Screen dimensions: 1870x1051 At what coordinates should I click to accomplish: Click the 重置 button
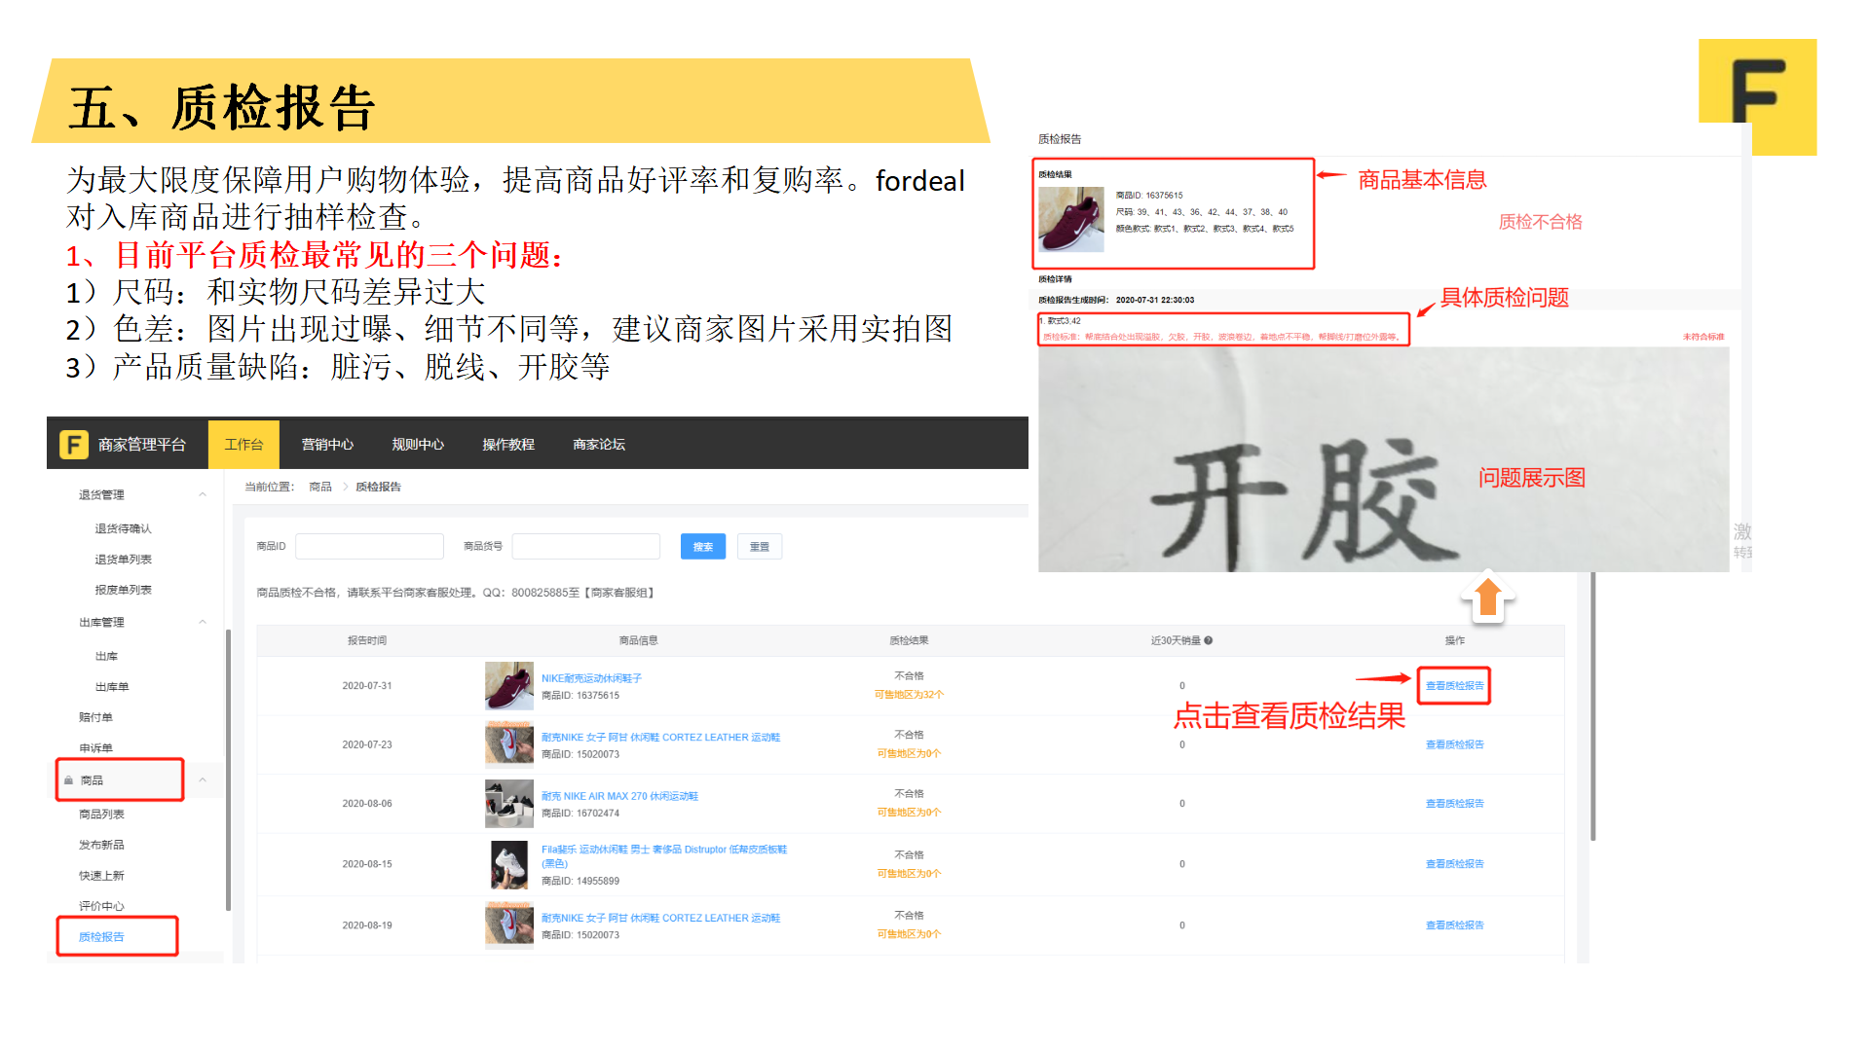760,547
